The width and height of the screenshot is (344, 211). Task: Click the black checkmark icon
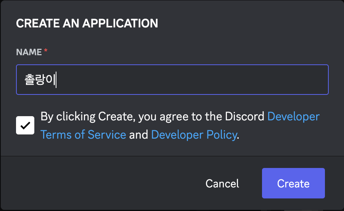[25, 125]
